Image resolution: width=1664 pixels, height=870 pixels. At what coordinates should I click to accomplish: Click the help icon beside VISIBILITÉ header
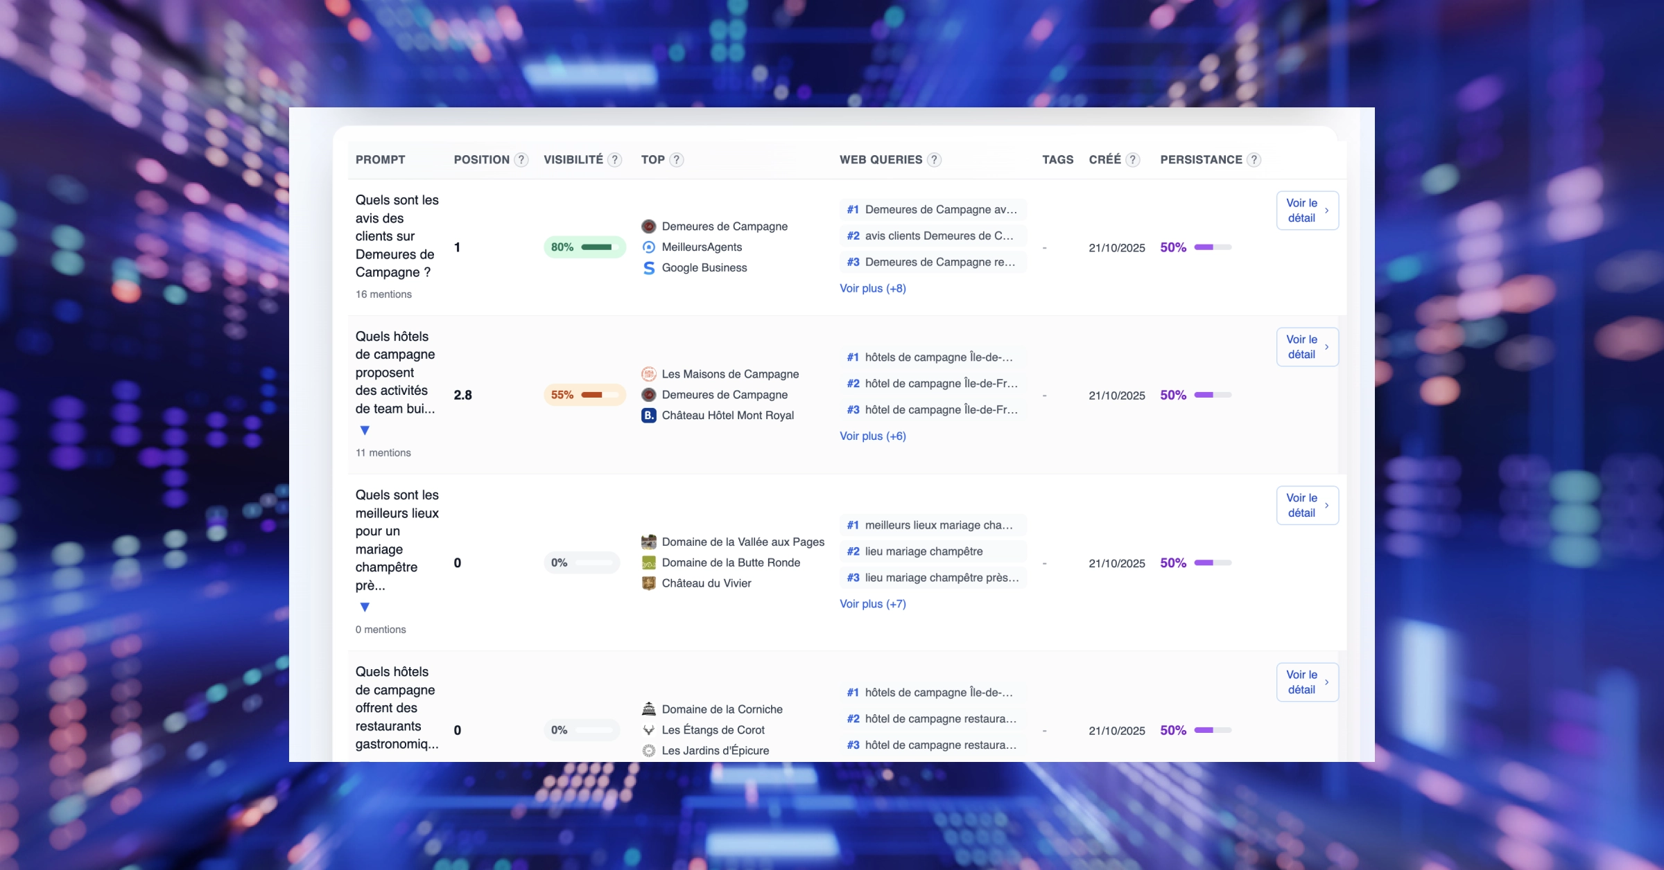click(614, 160)
